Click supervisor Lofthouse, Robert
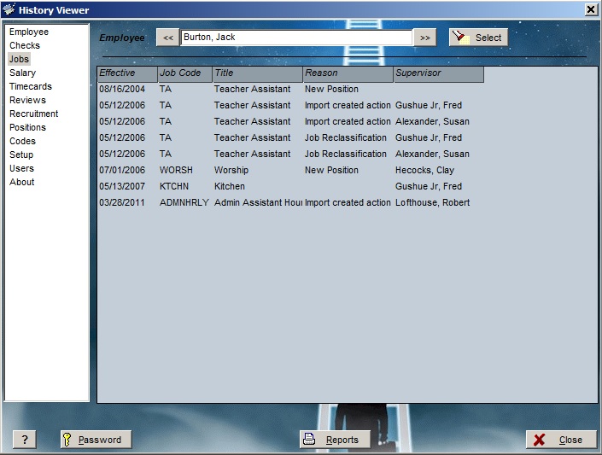Screen dimensions: 602x455 (433, 202)
